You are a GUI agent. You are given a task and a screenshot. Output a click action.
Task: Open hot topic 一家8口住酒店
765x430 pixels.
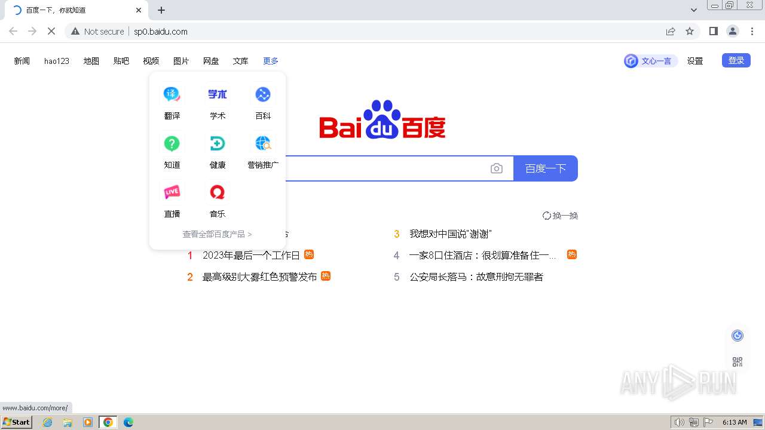click(x=483, y=255)
